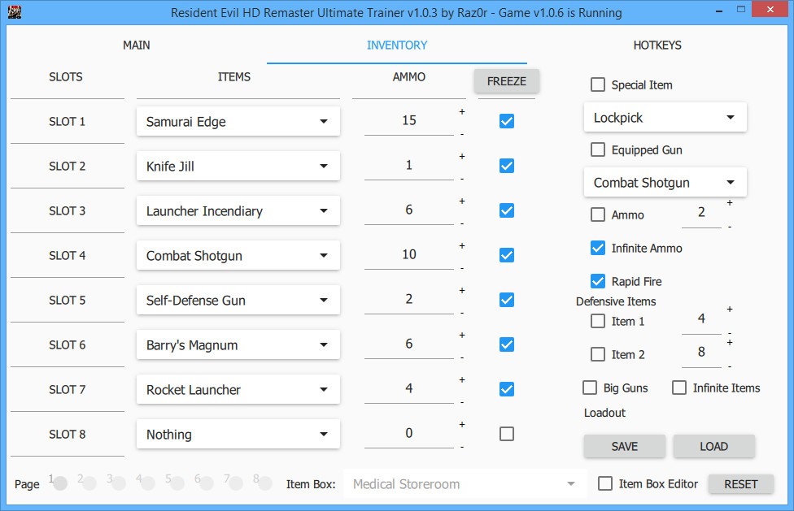Increase Slot 1 ammo with plus button
The image size is (794, 511).
[462, 111]
